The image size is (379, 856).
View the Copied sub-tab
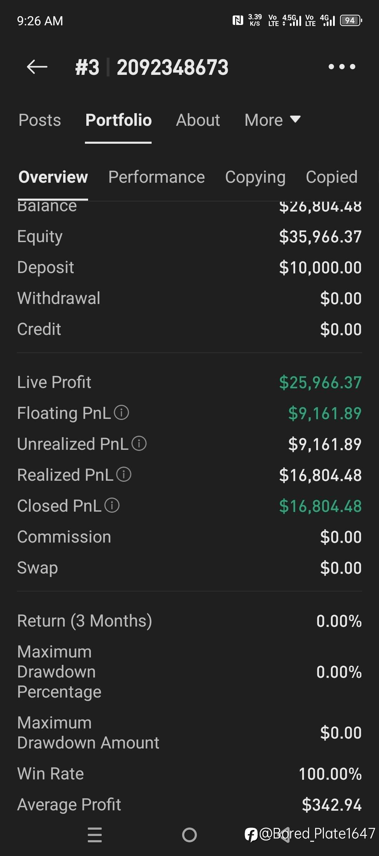tap(332, 177)
